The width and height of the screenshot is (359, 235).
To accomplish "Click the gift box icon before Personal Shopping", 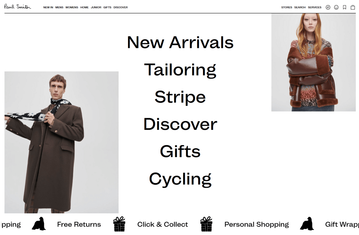I will [206, 224].
